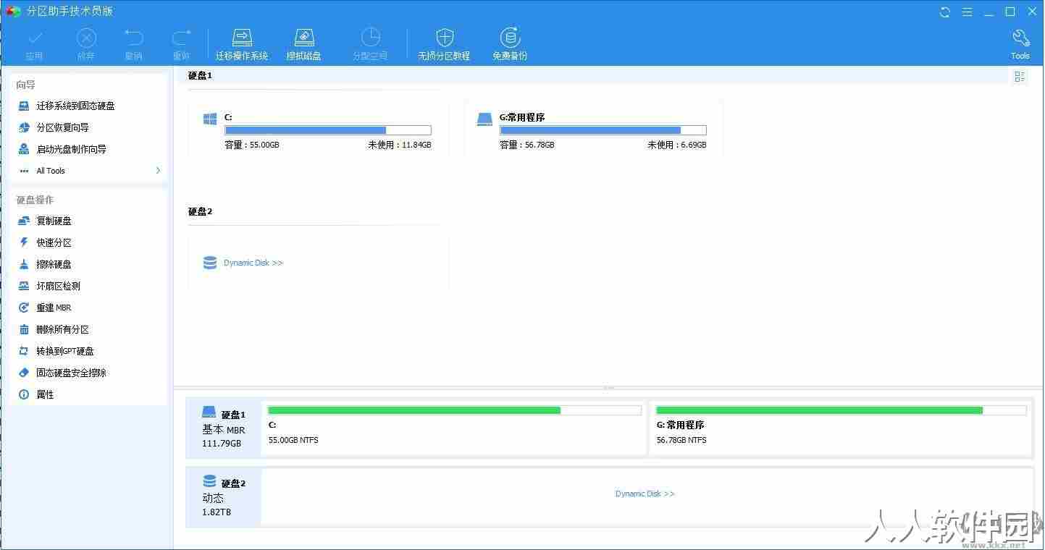The width and height of the screenshot is (1045, 550).
Task: Click the Apply (应用) checkmark toolbar button
Action: pyautogui.click(x=34, y=43)
